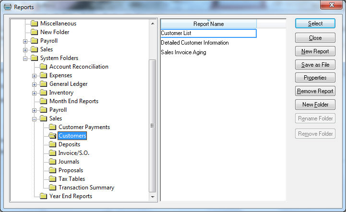Click the Tax Tables folder icon

tap(52, 179)
